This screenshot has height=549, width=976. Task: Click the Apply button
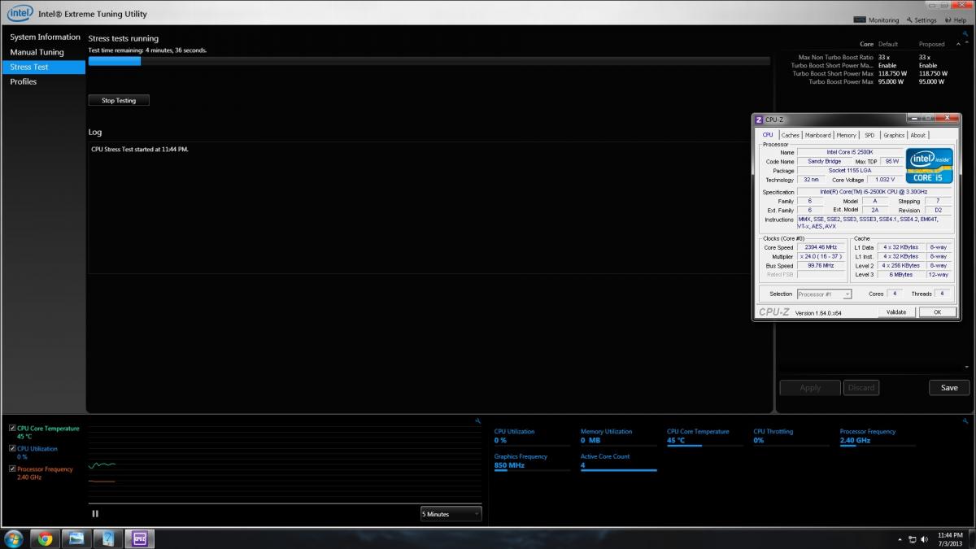810,387
